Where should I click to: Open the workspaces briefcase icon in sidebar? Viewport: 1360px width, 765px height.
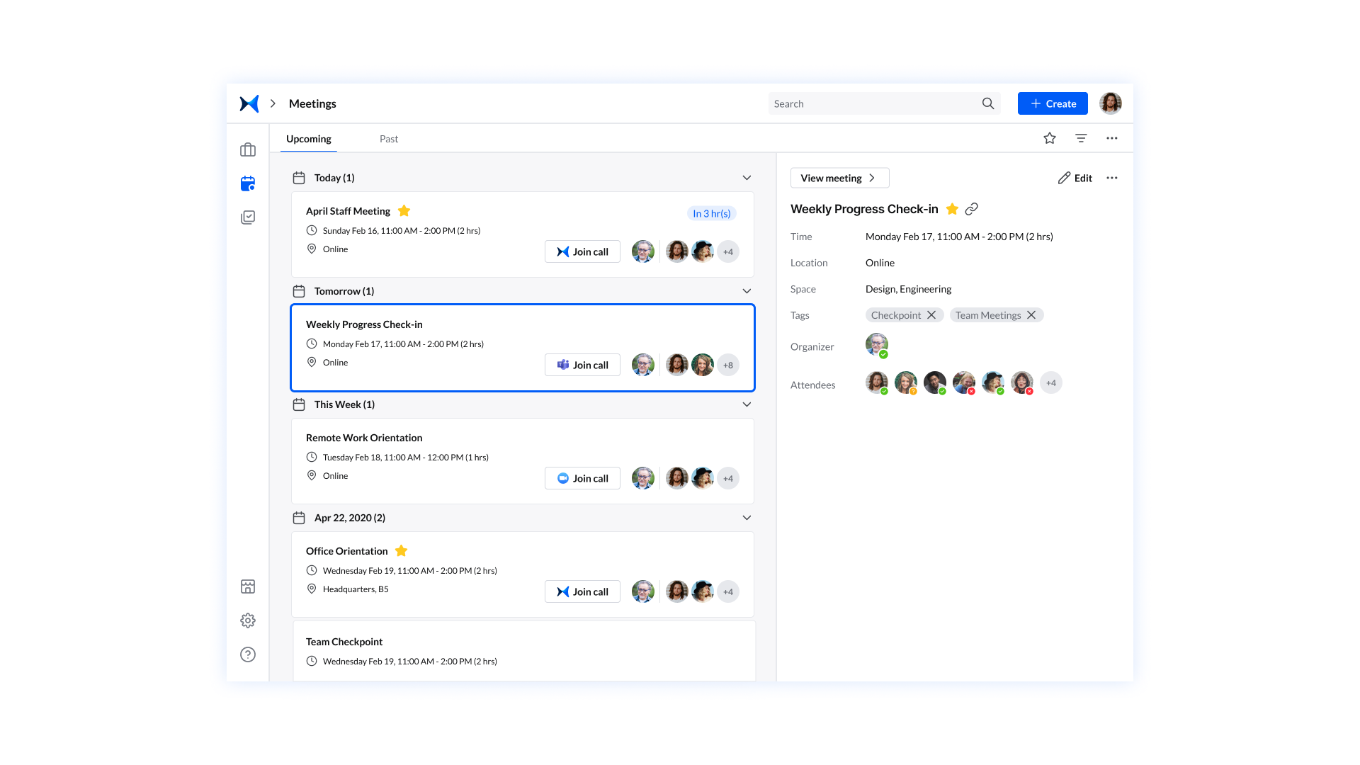pos(247,149)
